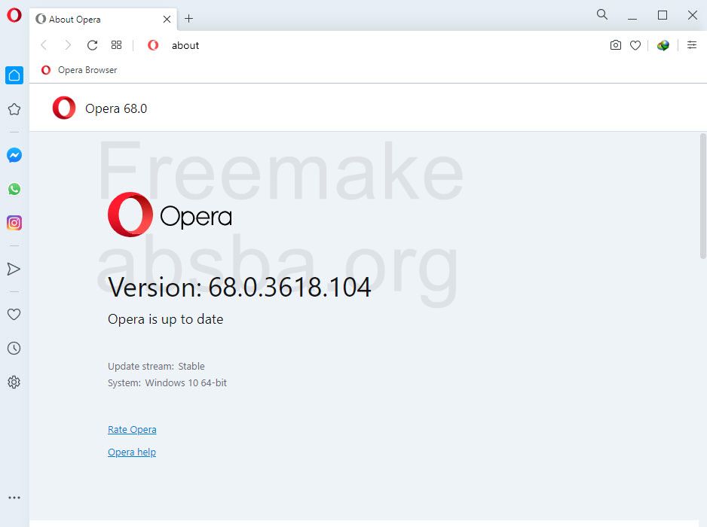The width and height of the screenshot is (707, 527).
Task: Go to home in sidebar
Action: pos(14,75)
